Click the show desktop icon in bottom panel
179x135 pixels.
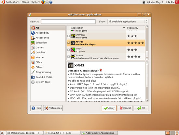[x=2, y=133]
